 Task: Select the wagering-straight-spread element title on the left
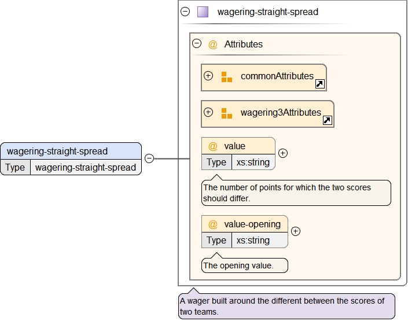(x=57, y=151)
